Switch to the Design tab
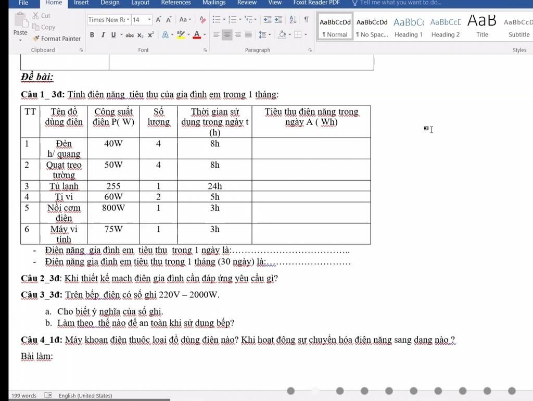Screen dimensions: 533x401 click(x=110, y=3)
